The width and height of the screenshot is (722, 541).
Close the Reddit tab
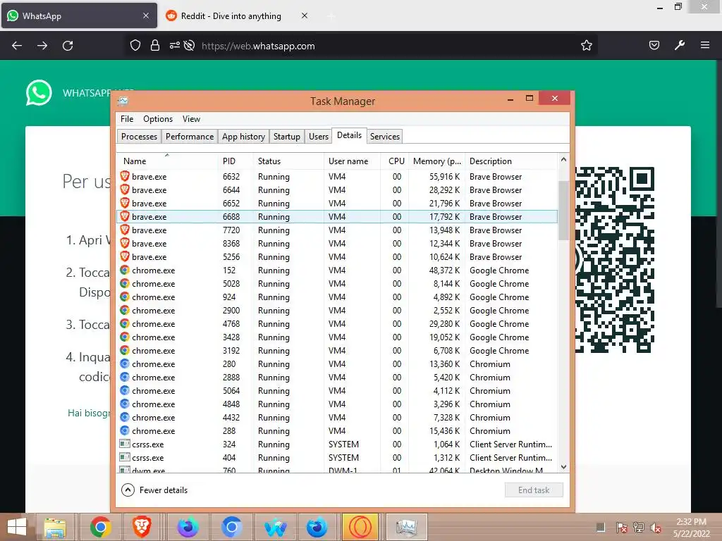pos(305,15)
